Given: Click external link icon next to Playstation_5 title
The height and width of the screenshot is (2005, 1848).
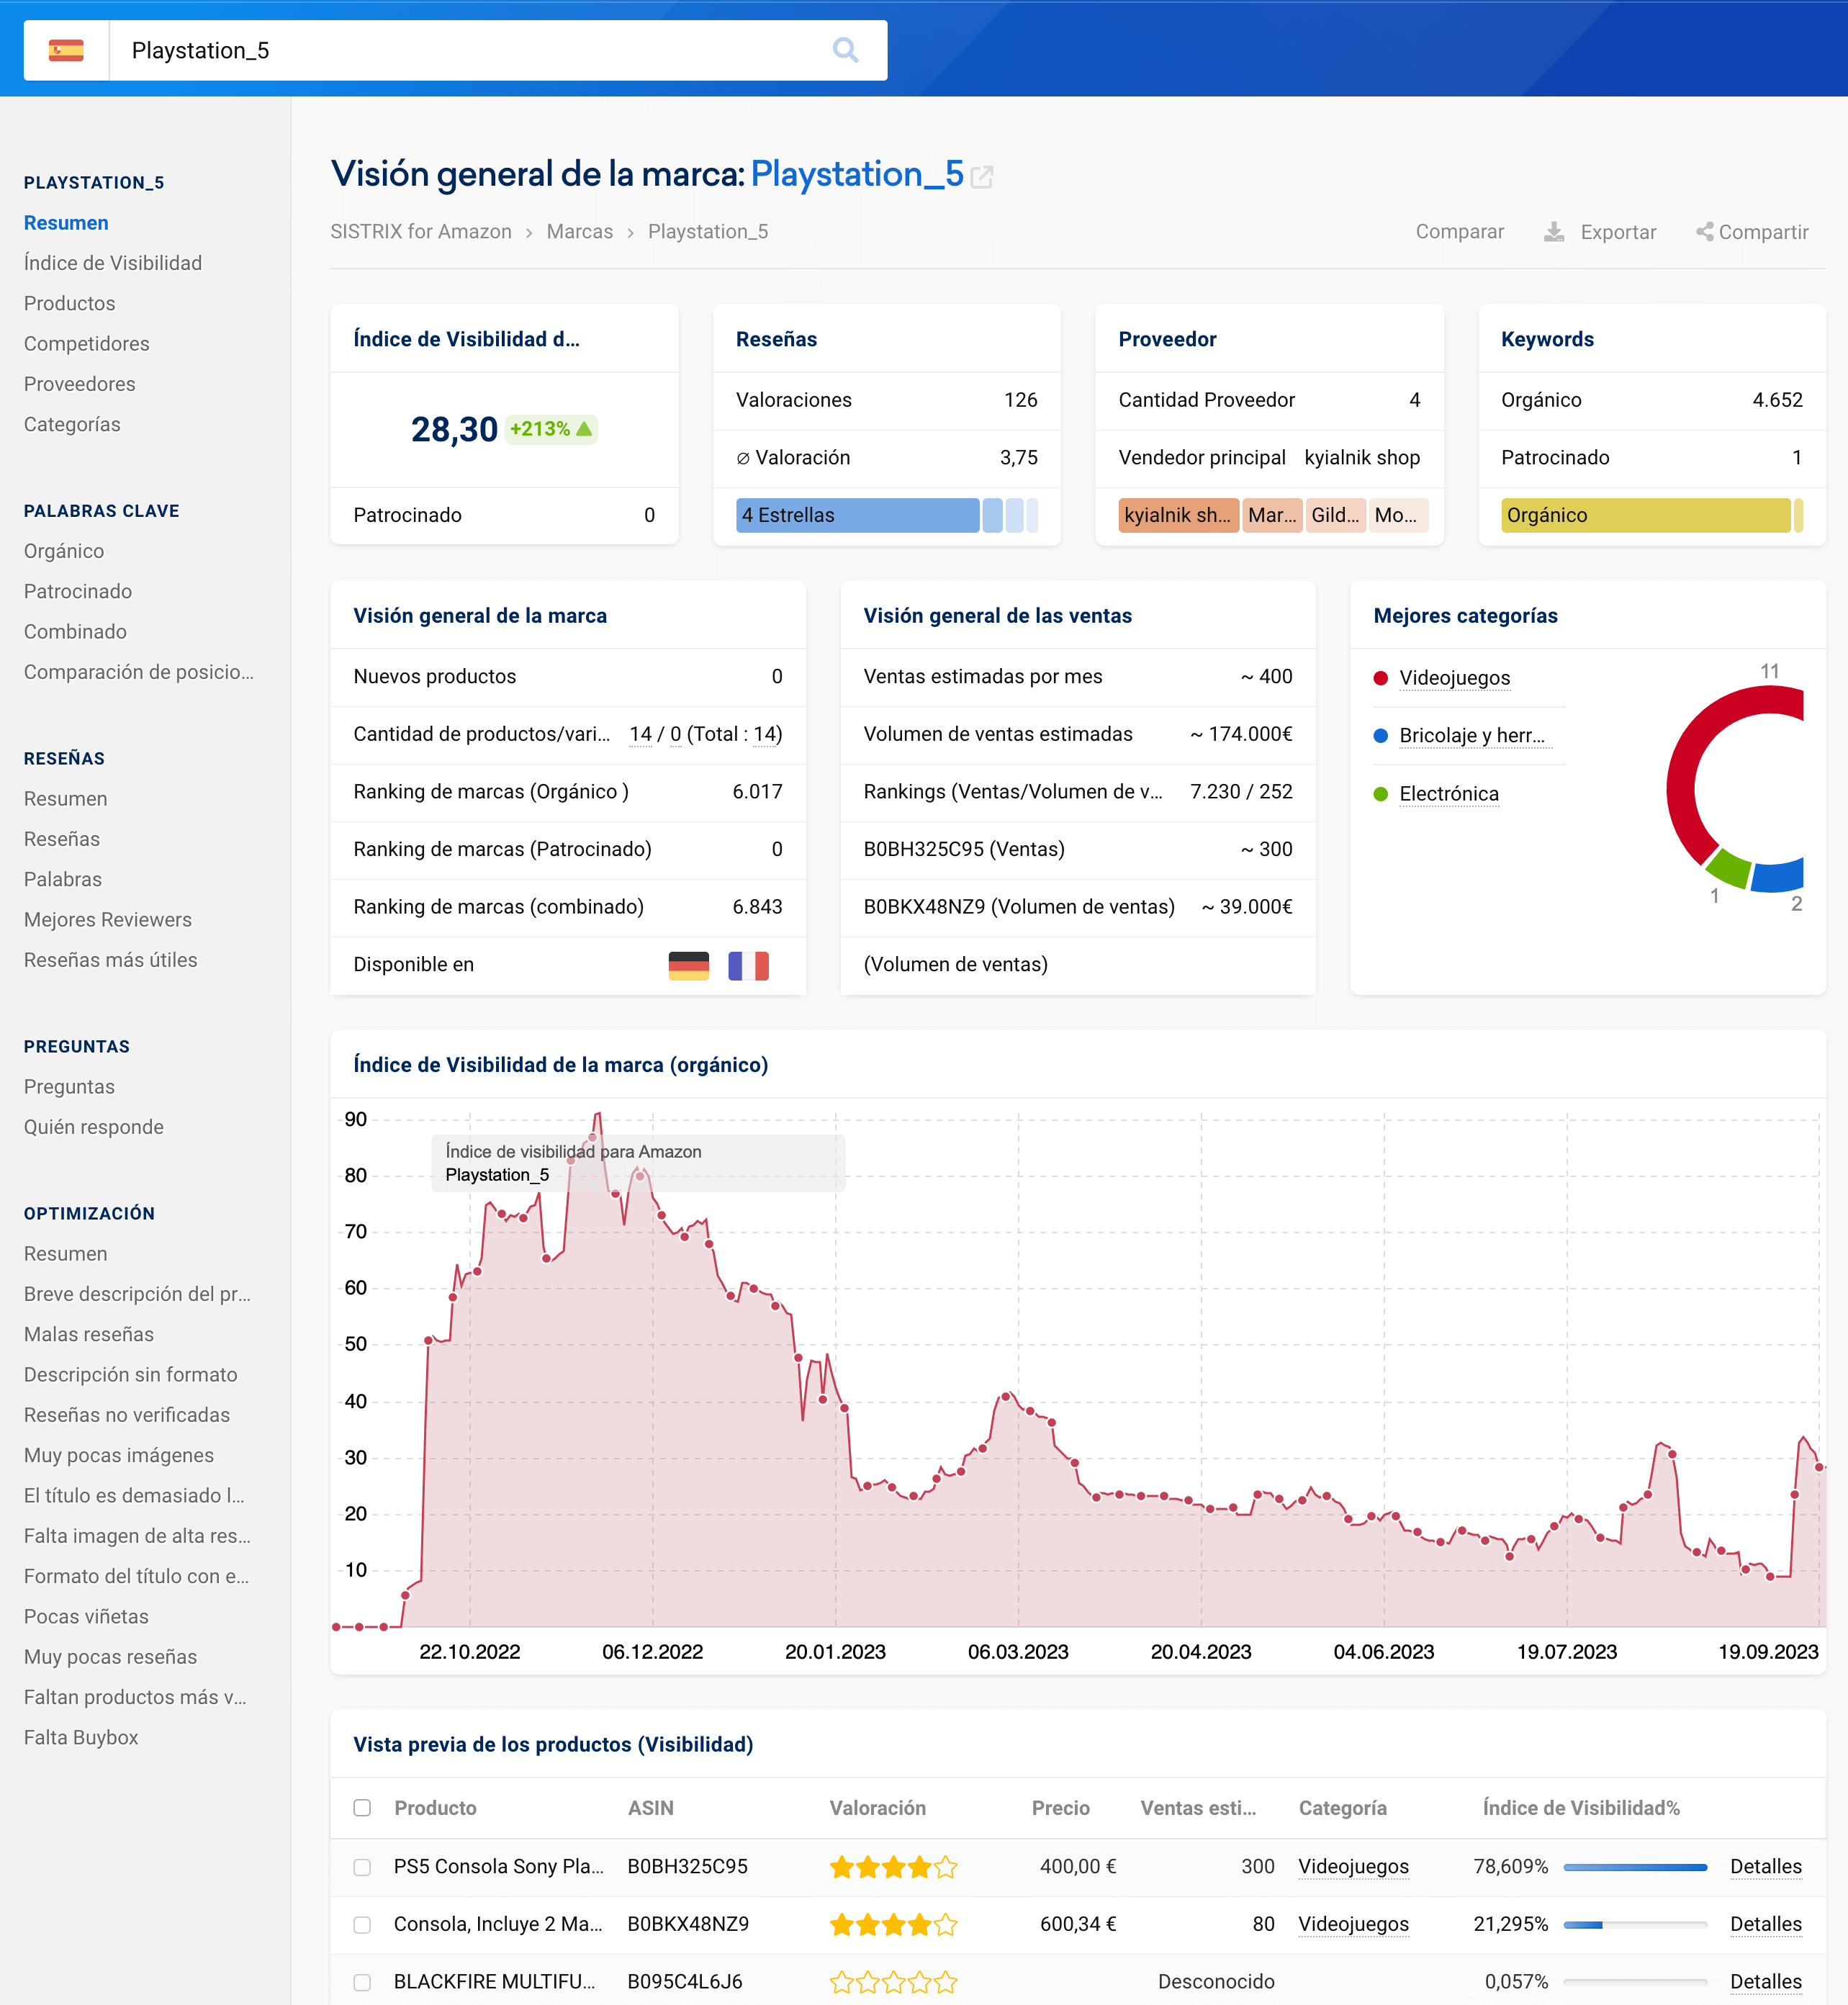Looking at the screenshot, I should 982,177.
